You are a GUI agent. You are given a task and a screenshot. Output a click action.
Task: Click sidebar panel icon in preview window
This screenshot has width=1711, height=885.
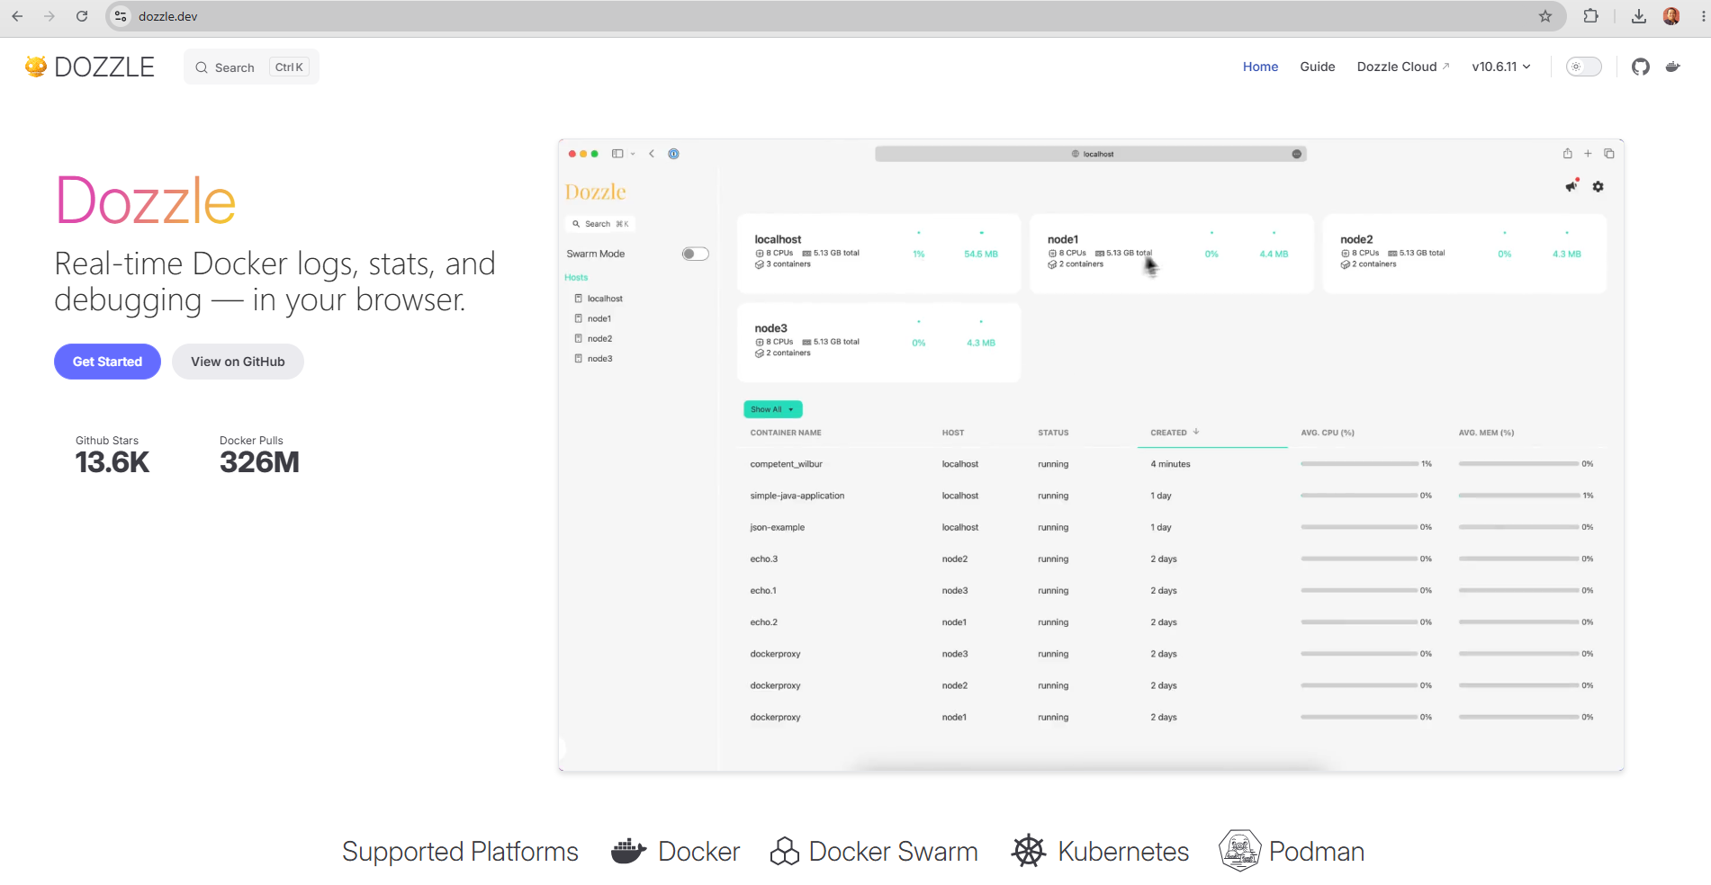tap(617, 154)
